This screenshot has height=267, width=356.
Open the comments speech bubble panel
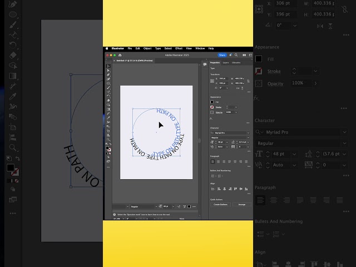tap(205, 65)
